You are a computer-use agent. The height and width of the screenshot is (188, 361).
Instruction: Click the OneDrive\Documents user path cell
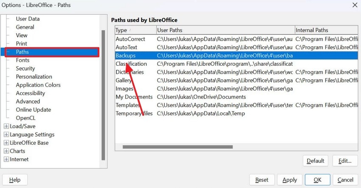(x=201, y=97)
